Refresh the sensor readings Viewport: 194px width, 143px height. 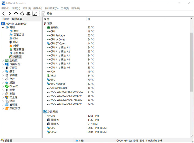point(22,13)
